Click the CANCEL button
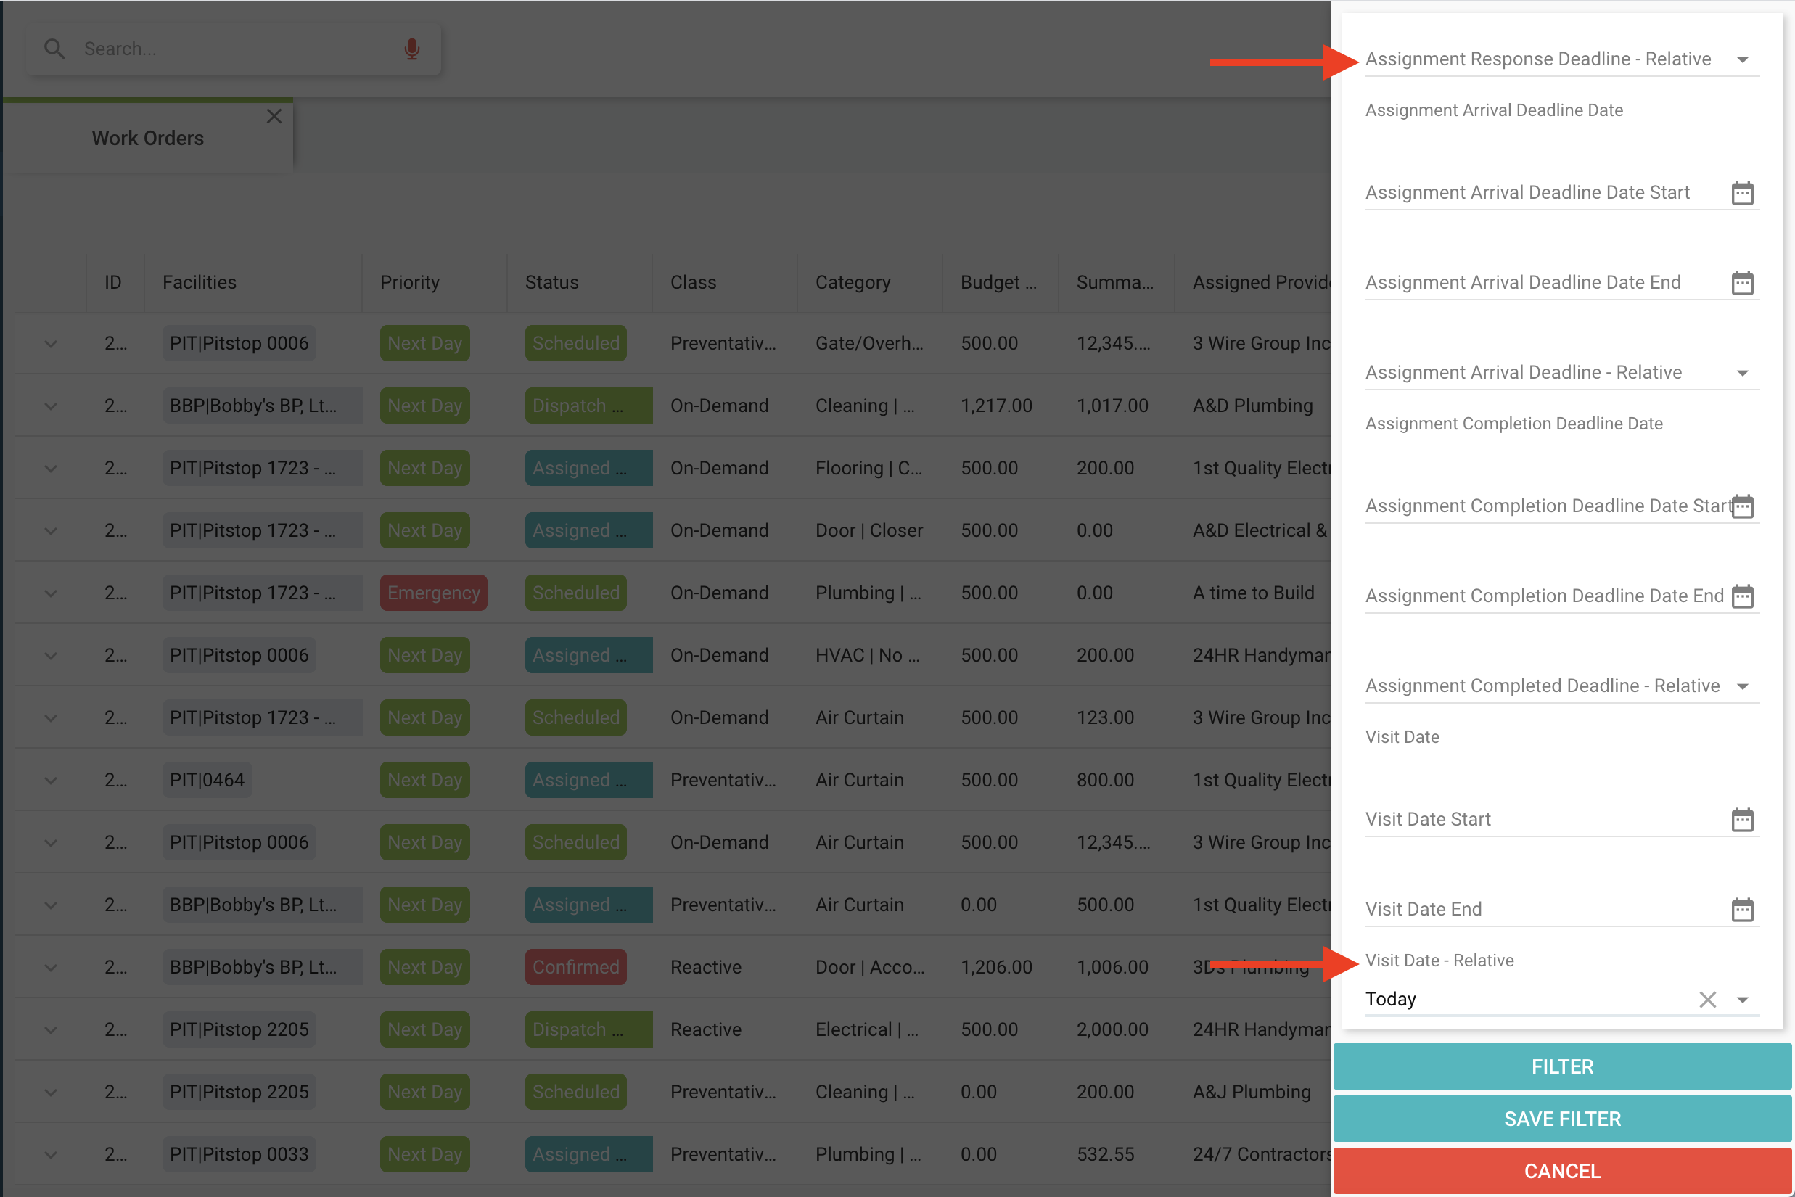Screen dimensions: 1795x1197 1561,1170
